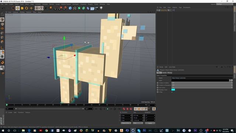
Task: Switch to the Coord. tab in attributes
Action: pyautogui.click(x=164, y=73)
